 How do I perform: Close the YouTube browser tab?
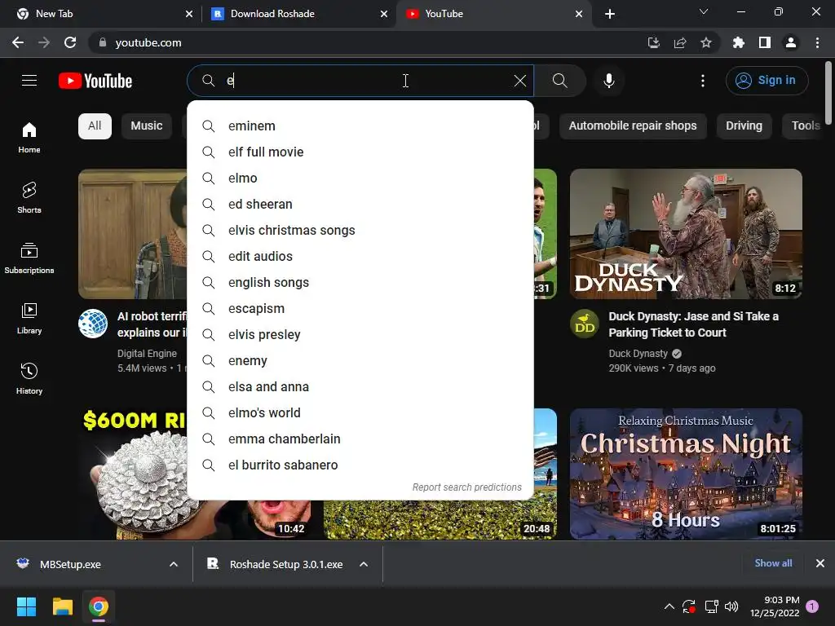(x=579, y=14)
